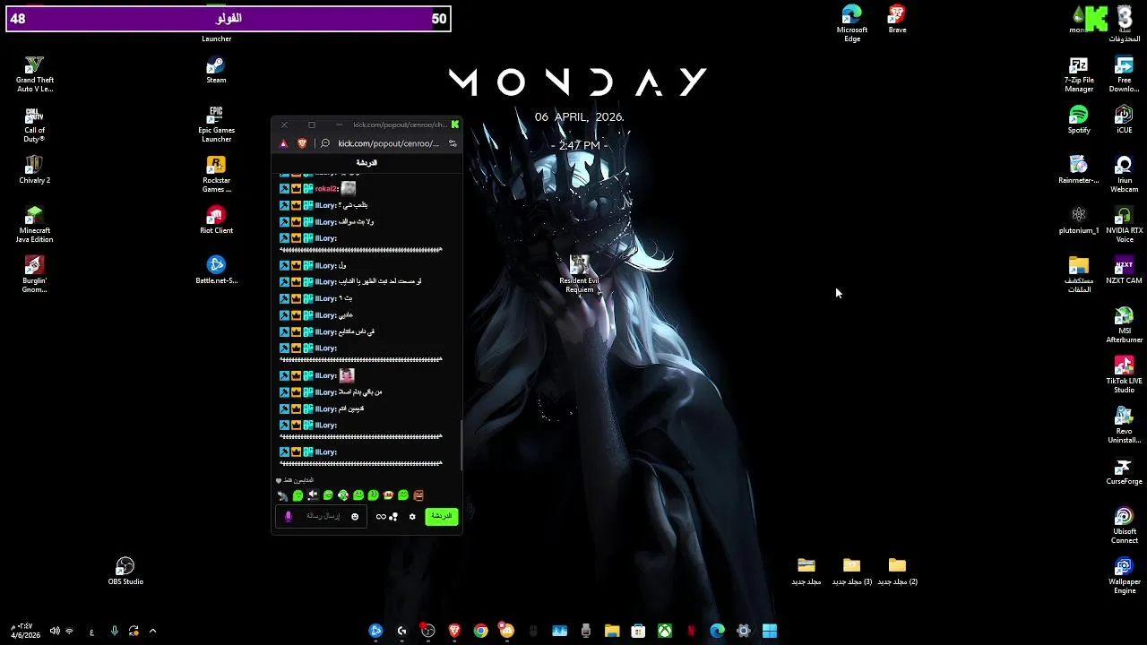This screenshot has height=645, width=1147.
Task: Open Spotify desktop shortcut
Action: coord(1079,119)
